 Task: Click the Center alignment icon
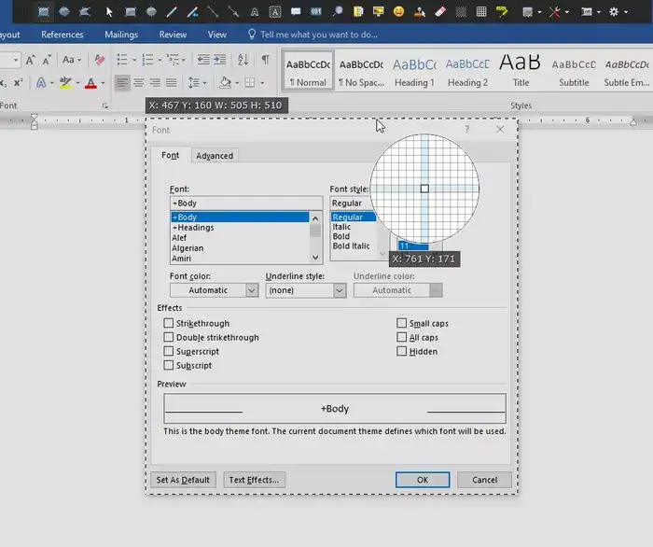139,82
